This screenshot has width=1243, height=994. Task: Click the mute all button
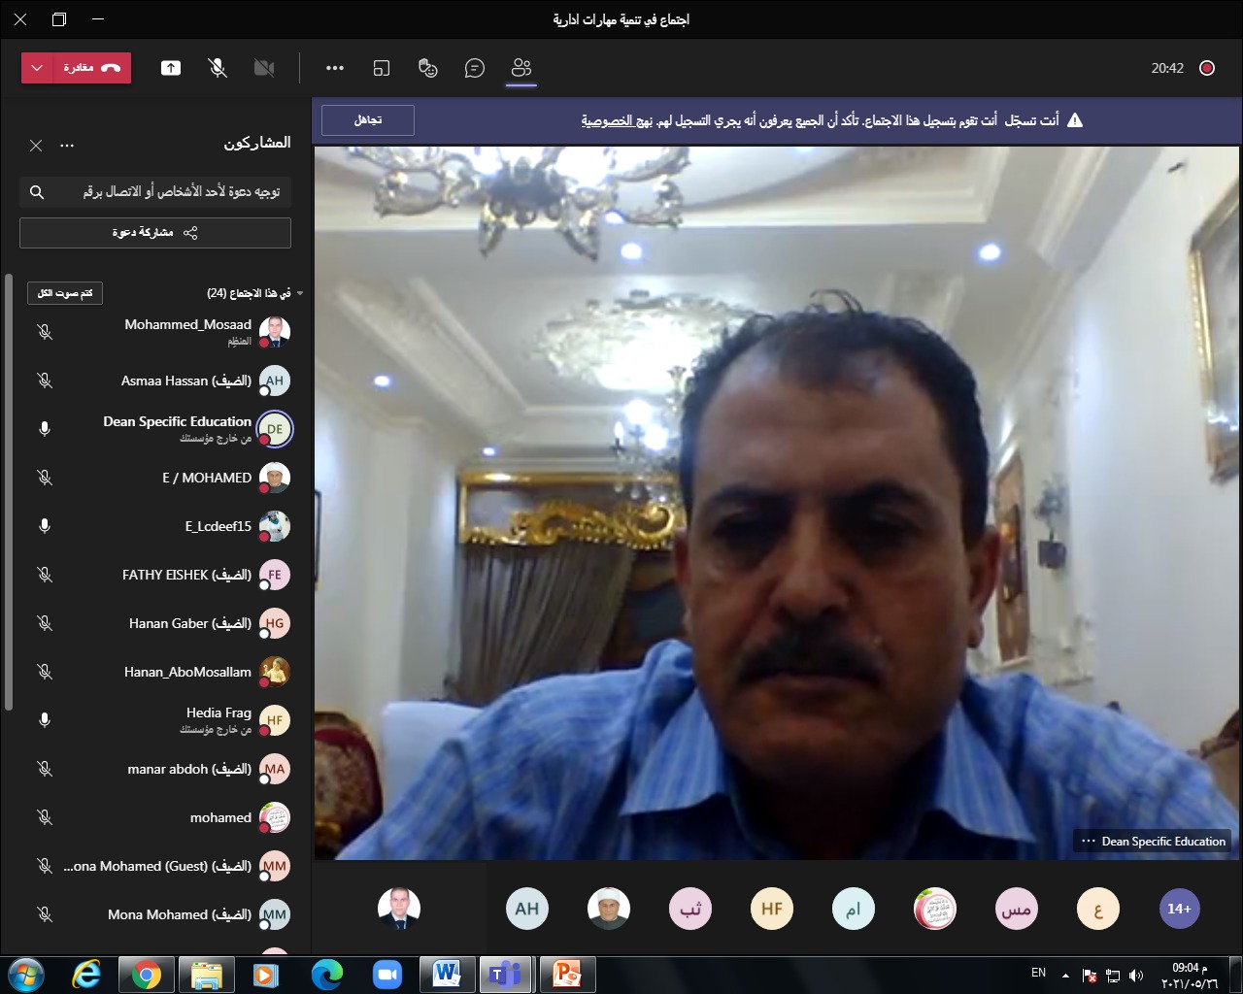65,293
